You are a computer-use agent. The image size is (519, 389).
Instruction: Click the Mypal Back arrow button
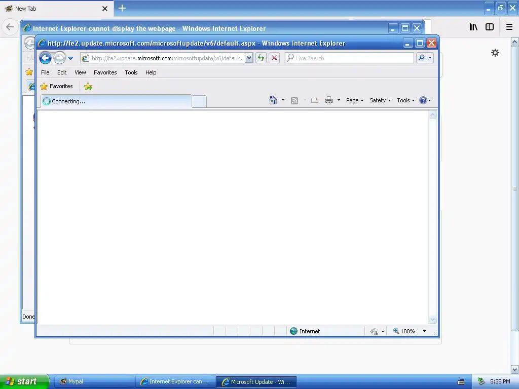coord(10,27)
